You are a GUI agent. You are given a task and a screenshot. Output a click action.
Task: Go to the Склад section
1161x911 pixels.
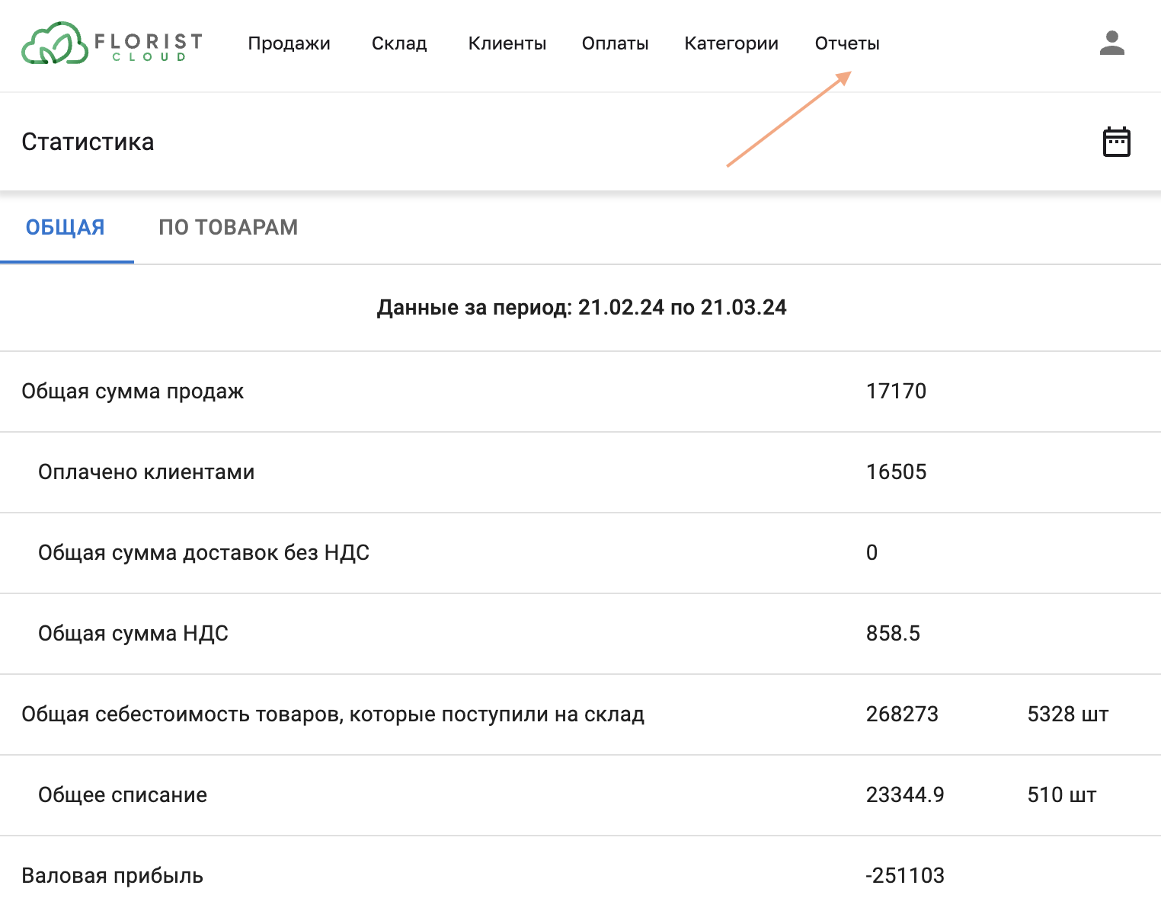[399, 43]
